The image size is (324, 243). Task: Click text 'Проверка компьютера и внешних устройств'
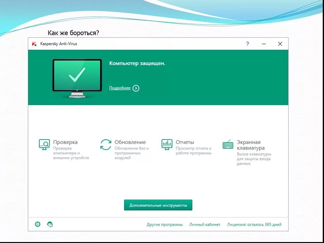point(71,153)
